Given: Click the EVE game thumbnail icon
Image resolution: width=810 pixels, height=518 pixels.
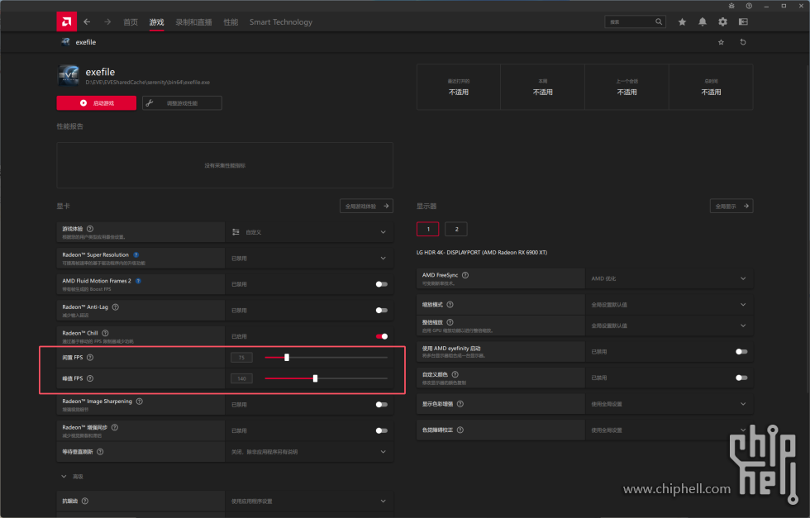Looking at the screenshot, I should point(68,75).
